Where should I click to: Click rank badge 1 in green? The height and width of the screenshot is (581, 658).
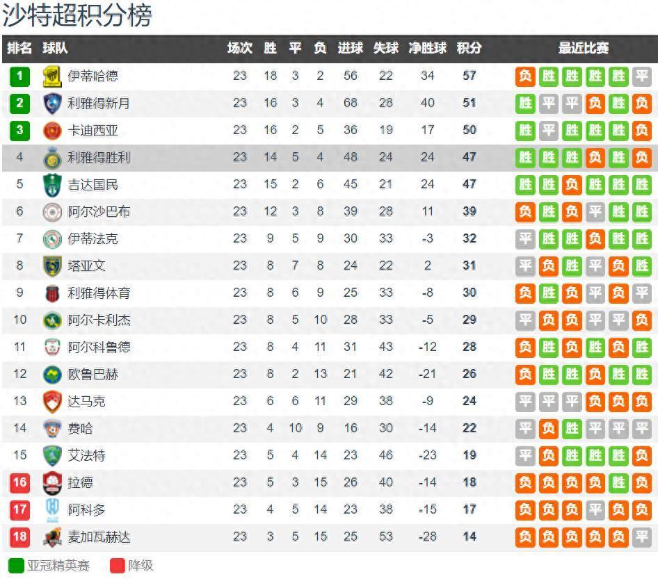[x=19, y=76]
